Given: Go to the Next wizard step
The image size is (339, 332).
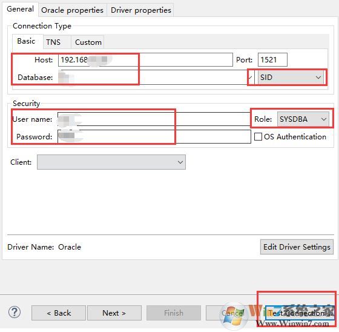Looking at the screenshot, I should pos(114,313).
